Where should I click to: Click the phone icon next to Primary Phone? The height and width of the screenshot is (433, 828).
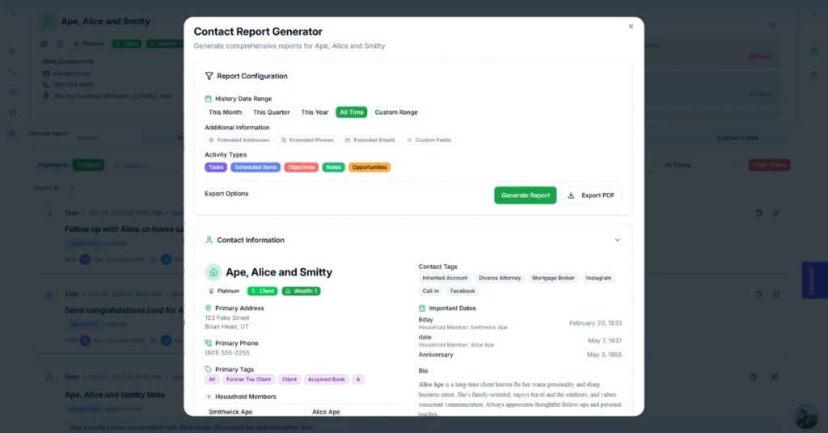pyautogui.click(x=209, y=343)
